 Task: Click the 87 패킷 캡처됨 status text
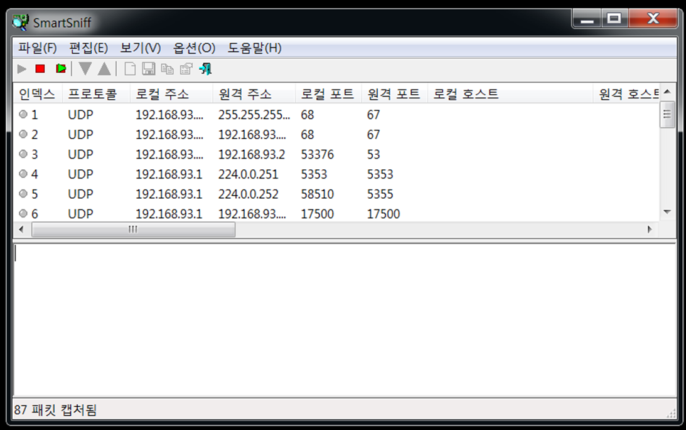(55, 410)
